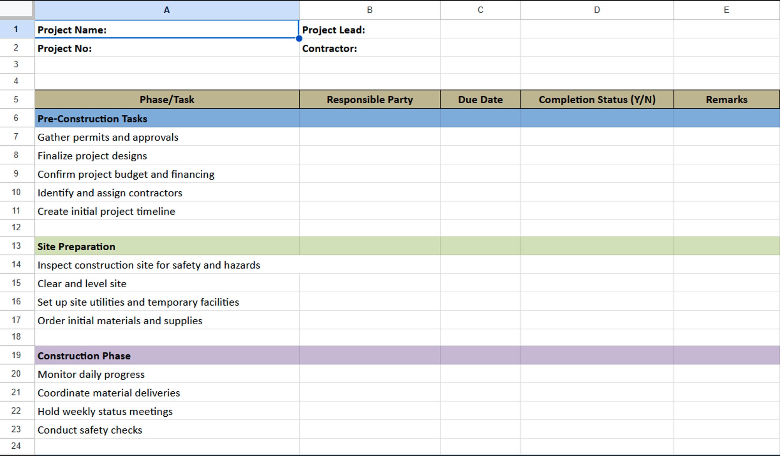Click the 'Project No:' cell
780x456 pixels.
[x=167, y=48]
